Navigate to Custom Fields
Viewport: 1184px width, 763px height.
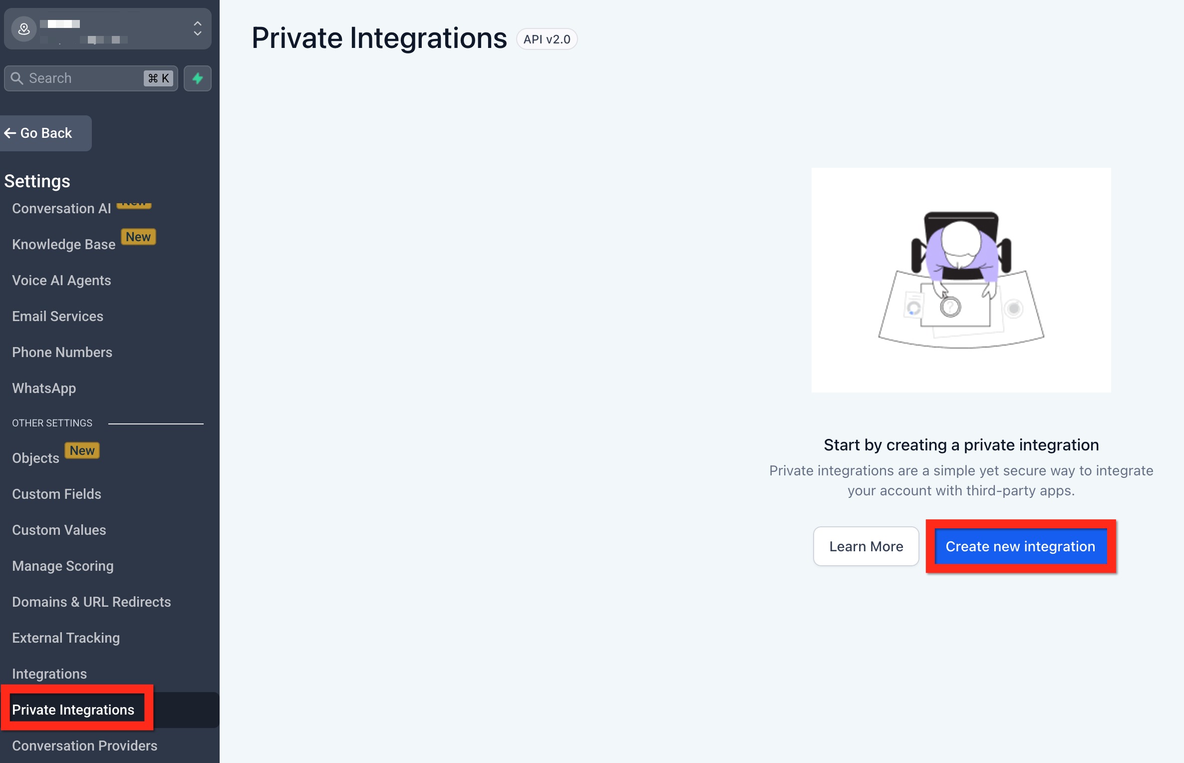point(56,494)
